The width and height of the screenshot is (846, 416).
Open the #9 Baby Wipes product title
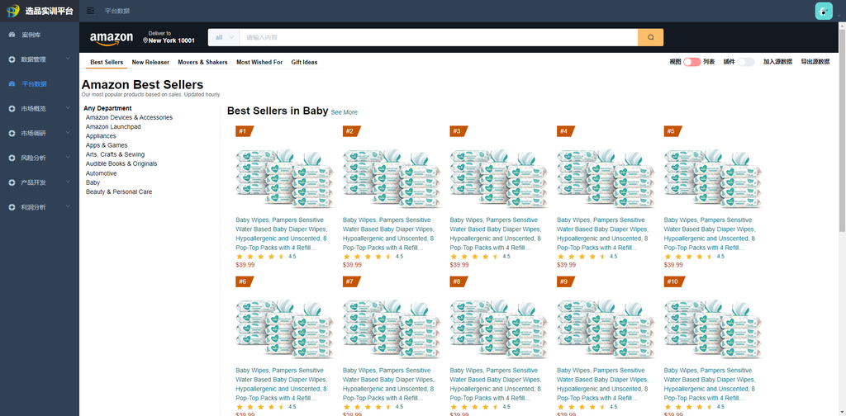point(601,384)
